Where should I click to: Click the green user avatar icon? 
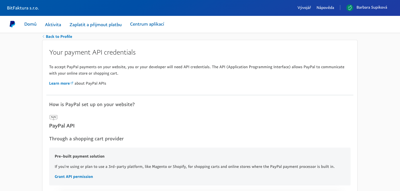point(349,8)
